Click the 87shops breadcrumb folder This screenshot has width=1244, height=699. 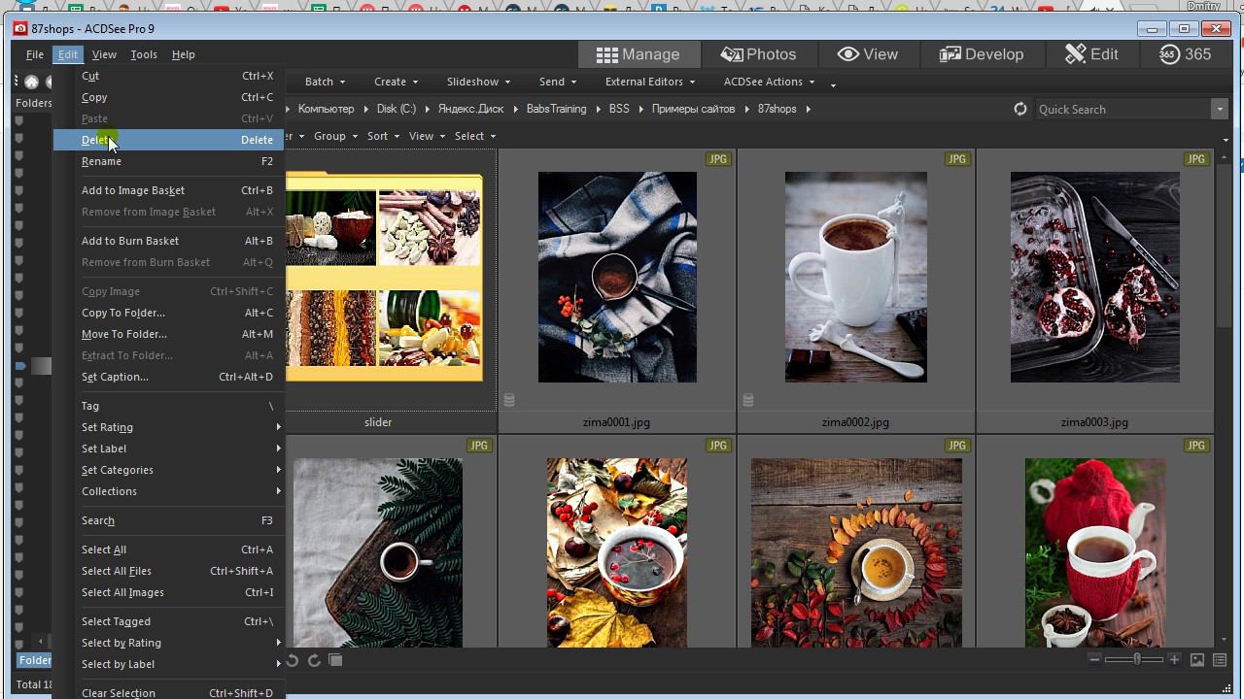click(777, 109)
